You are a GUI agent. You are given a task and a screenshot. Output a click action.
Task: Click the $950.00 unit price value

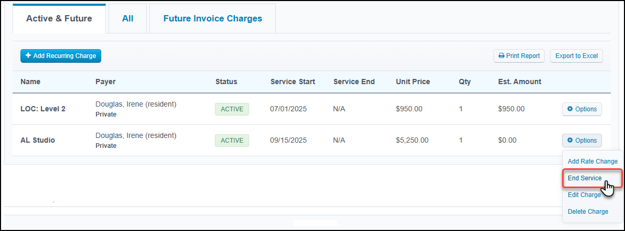pos(409,109)
